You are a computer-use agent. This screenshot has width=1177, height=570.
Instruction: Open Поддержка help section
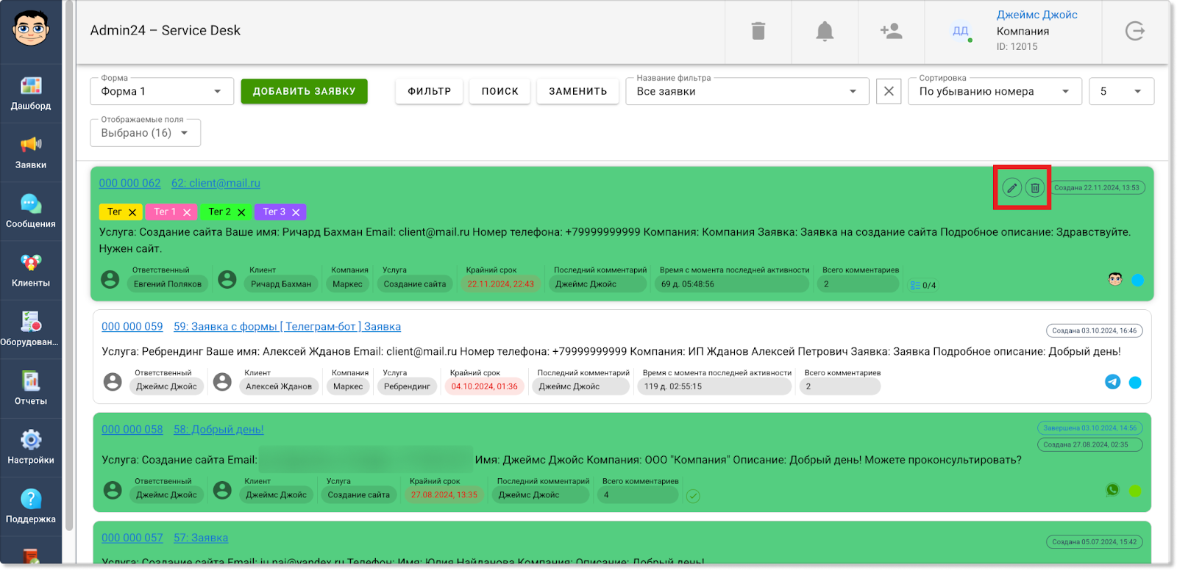[x=31, y=507]
